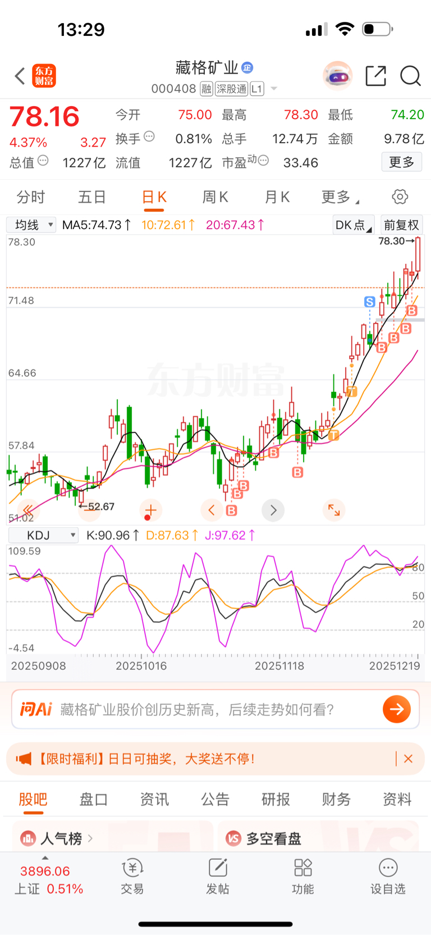This screenshot has height=935, width=431.
Task: Toggle 前复权 price adjustment button
Action: point(401,225)
